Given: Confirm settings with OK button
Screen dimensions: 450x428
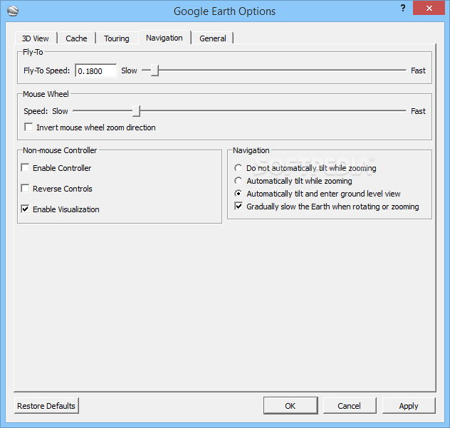Looking at the screenshot, I should (291, 406).
